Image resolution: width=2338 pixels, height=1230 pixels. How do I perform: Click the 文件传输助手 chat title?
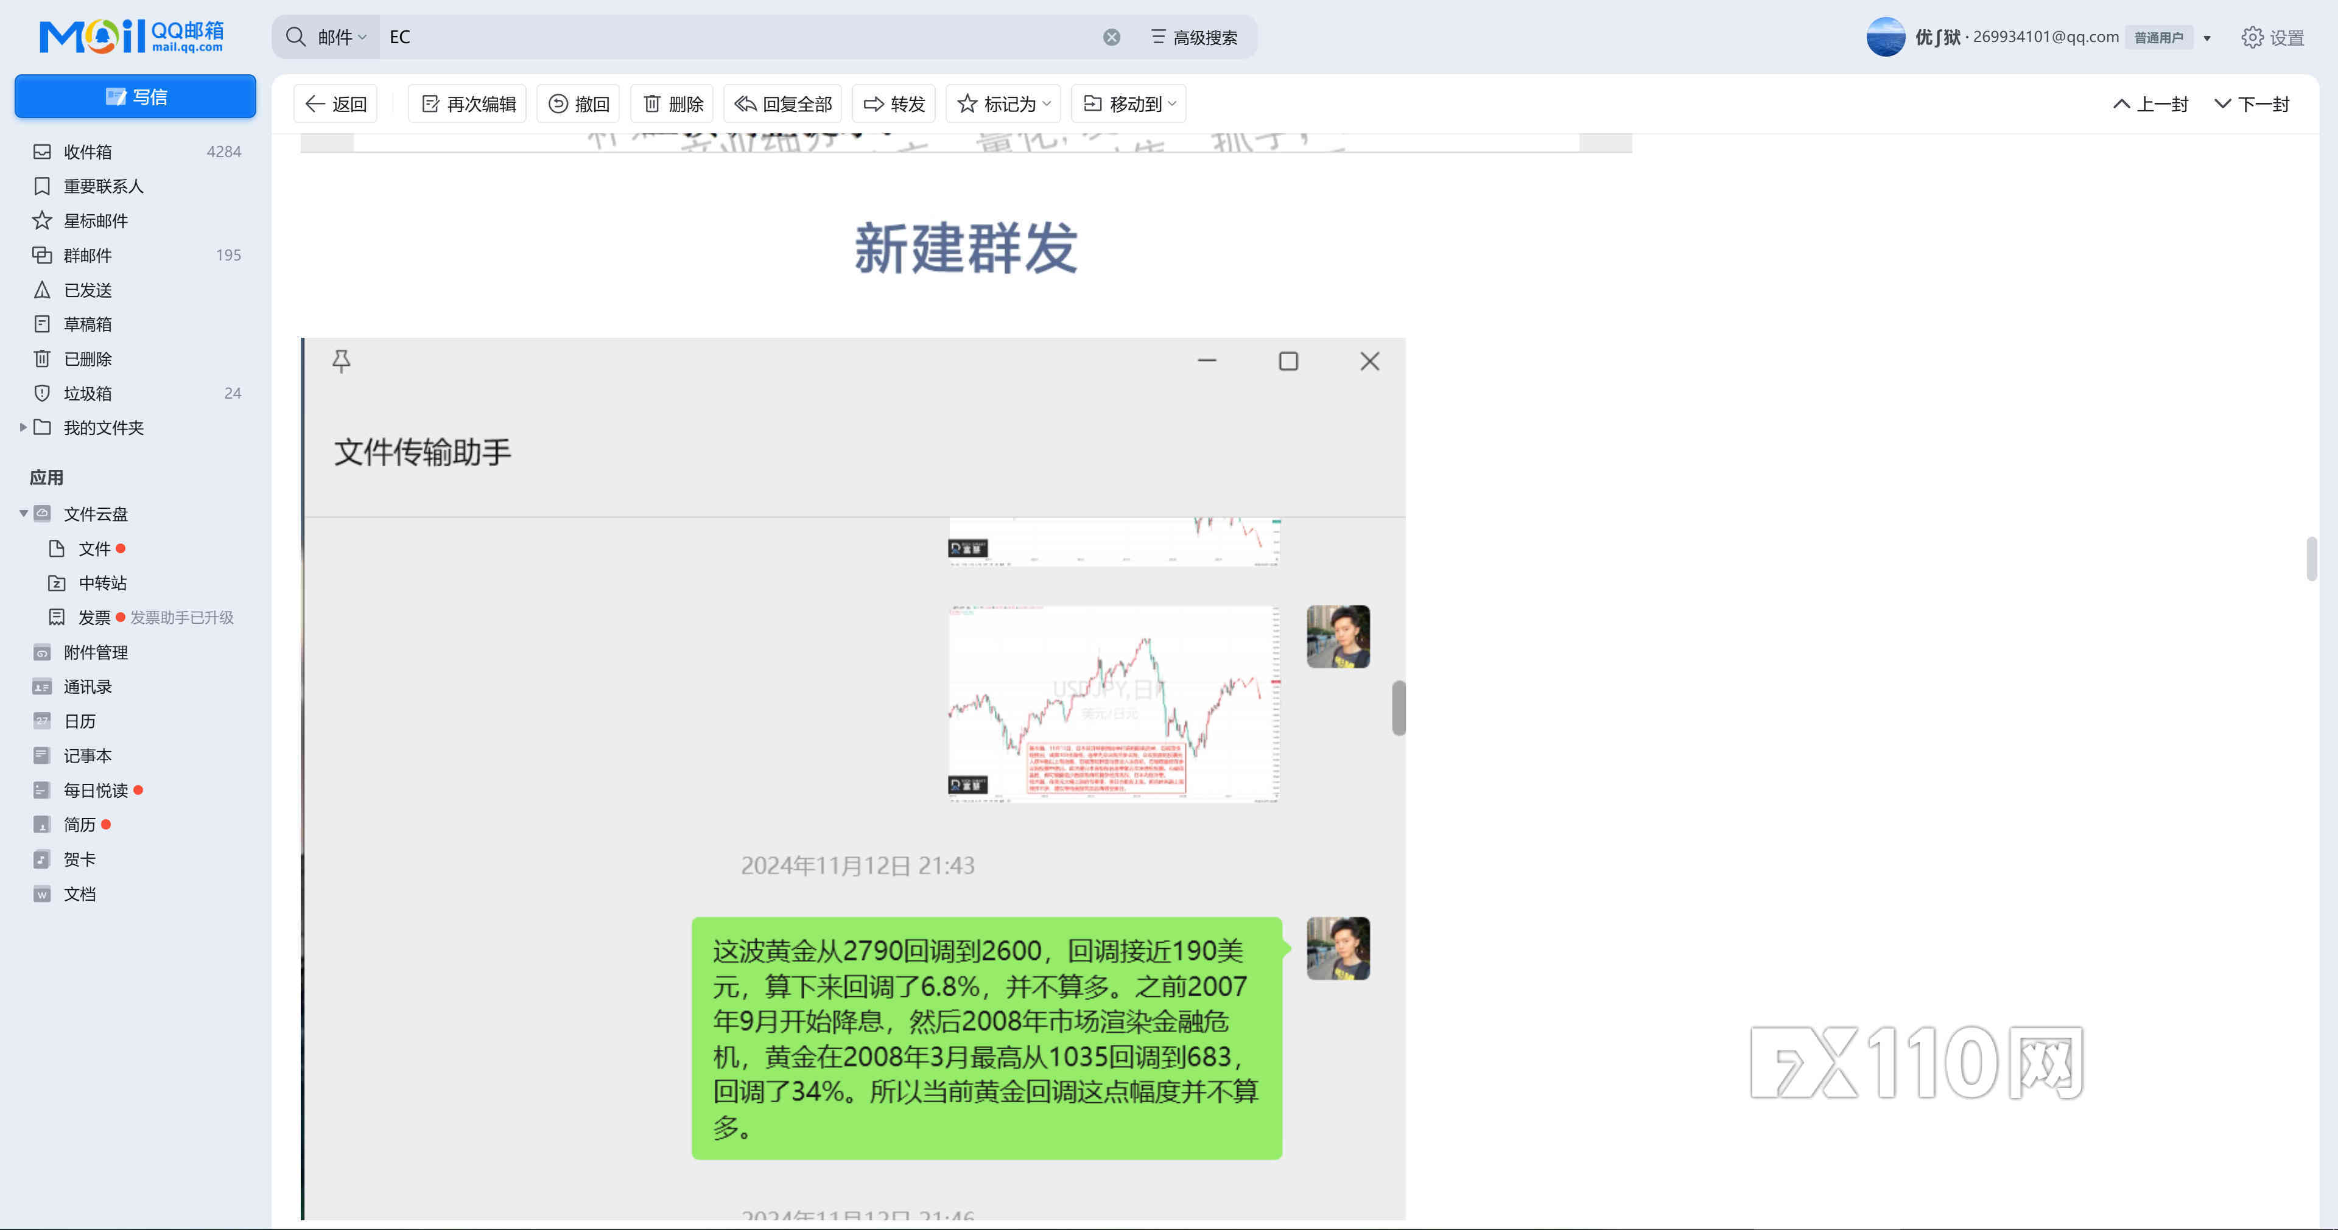[422, 452]
